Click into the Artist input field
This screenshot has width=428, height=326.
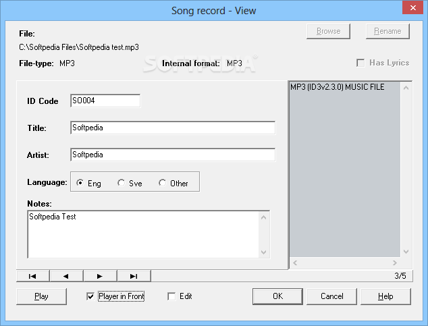pos(173,155)
